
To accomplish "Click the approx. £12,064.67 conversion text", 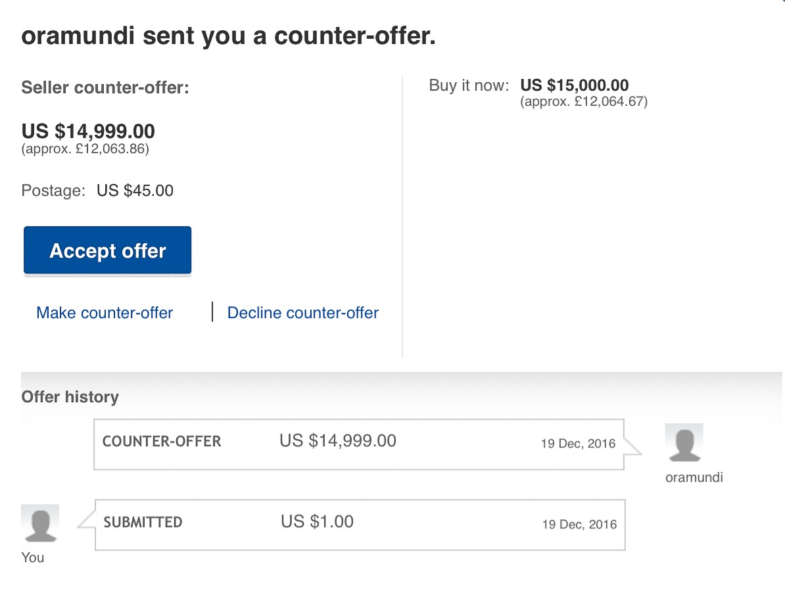I will [584, 102].
